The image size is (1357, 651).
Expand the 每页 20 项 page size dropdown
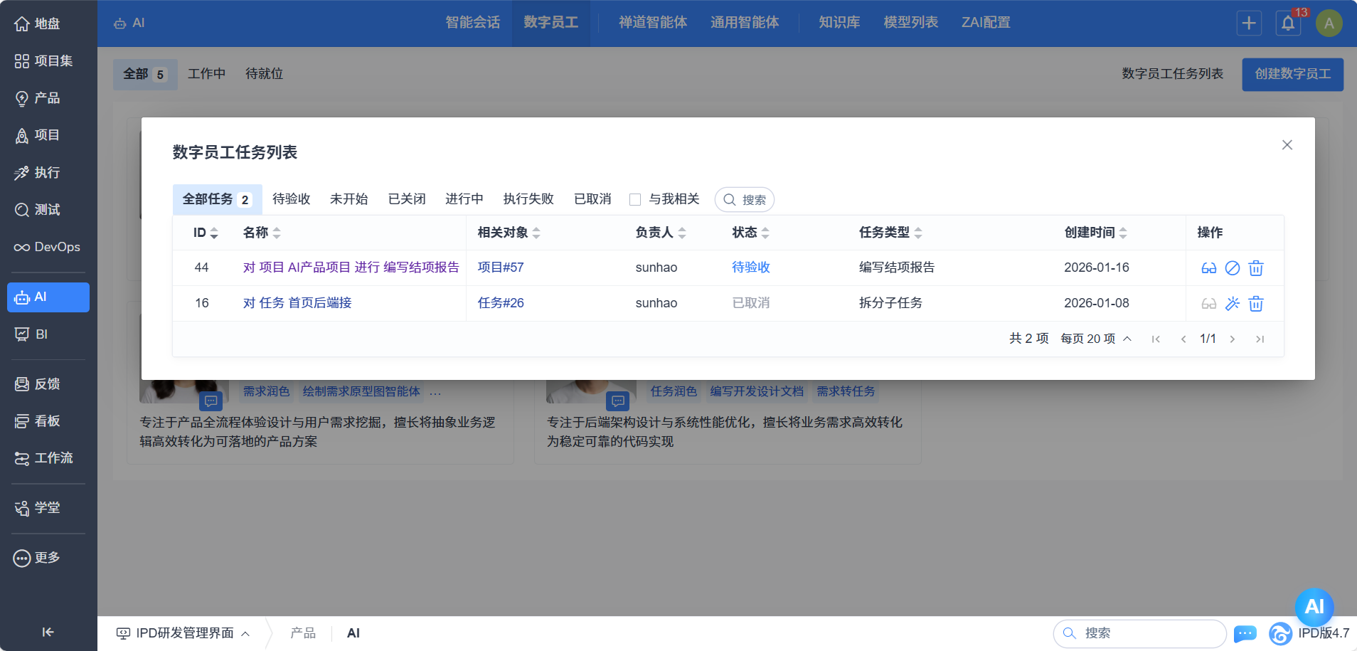coord(1095,339)
